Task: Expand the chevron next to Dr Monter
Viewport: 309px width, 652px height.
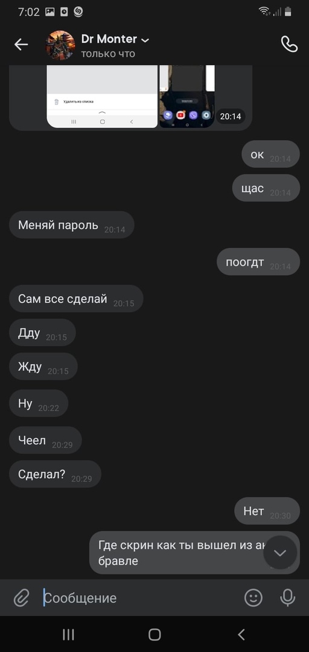Action: [145, 40]
